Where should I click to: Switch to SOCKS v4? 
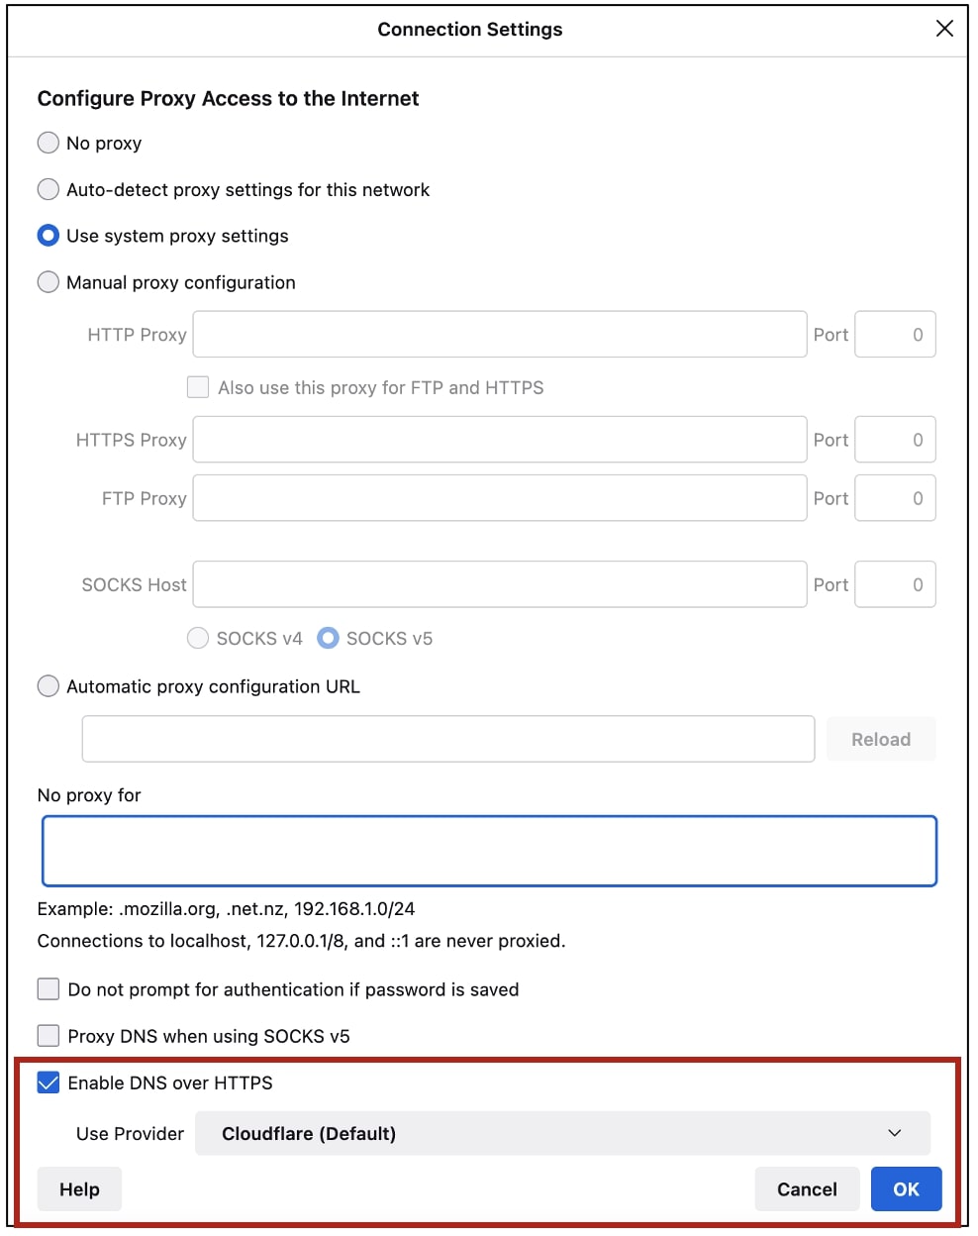tap(197, 638)
